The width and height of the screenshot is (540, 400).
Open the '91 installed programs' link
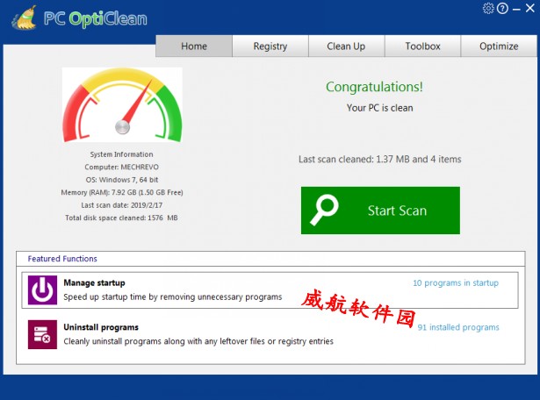(x=458, y=327)
